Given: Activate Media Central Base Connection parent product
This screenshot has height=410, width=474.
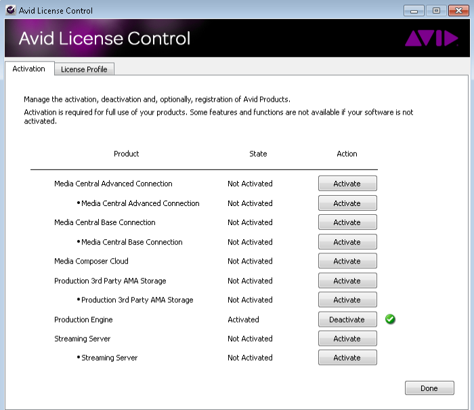Looking at the screenshot, I should click(x=347, y=222).
